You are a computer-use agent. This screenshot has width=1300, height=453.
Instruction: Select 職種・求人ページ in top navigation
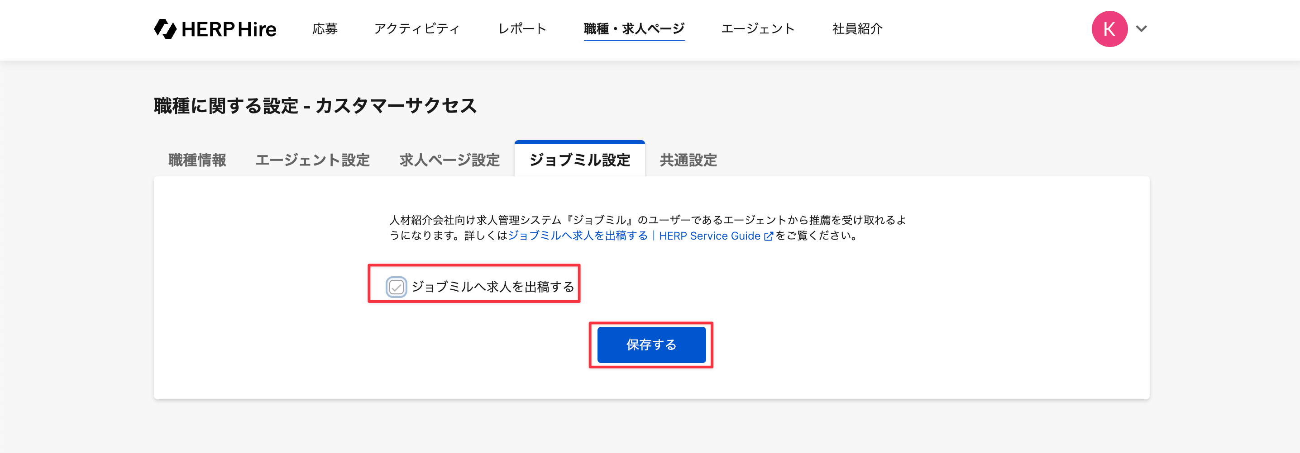click(634, 29)
